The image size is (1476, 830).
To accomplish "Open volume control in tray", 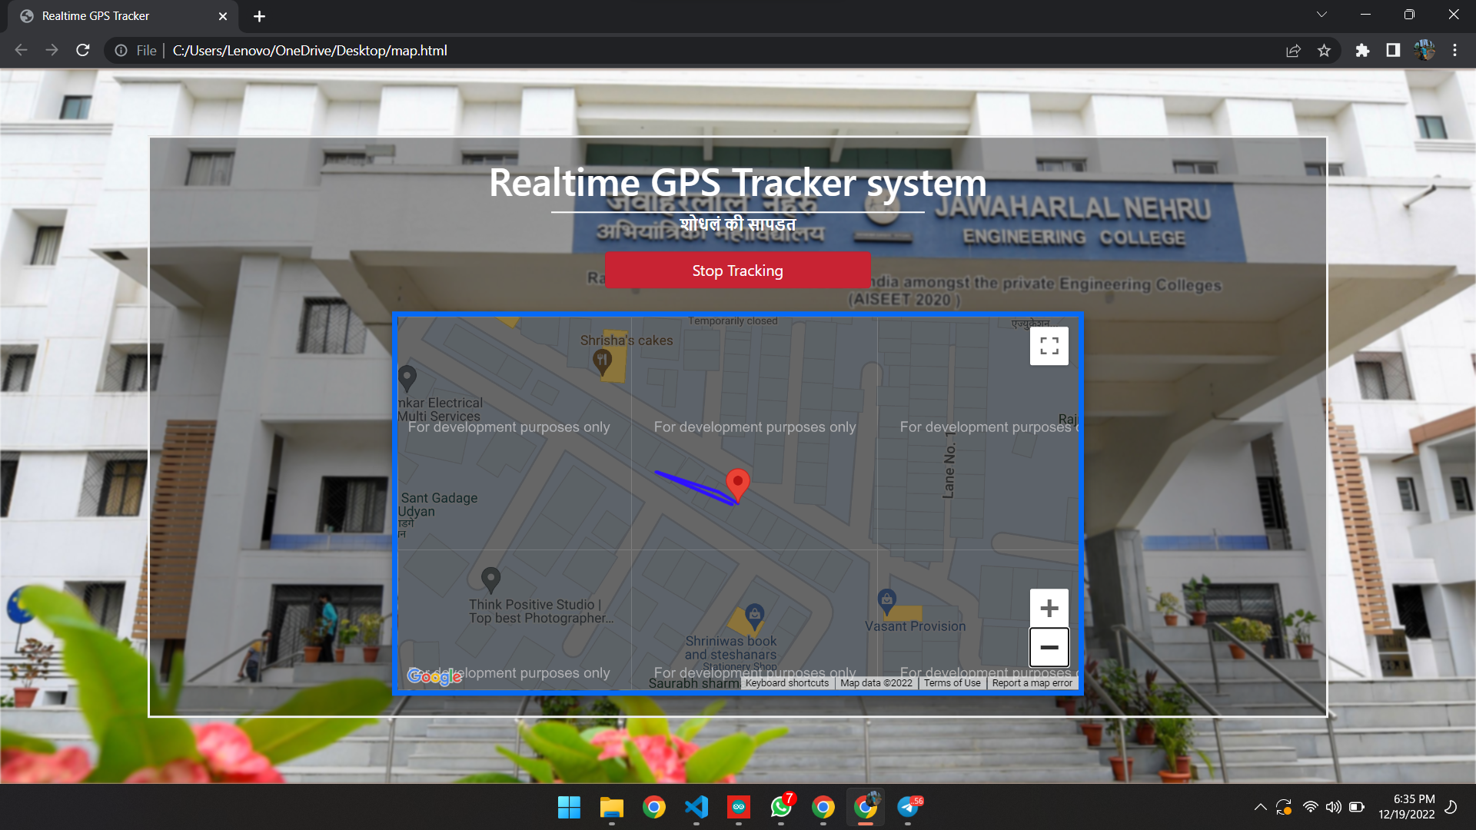I will pos(1333,807).
